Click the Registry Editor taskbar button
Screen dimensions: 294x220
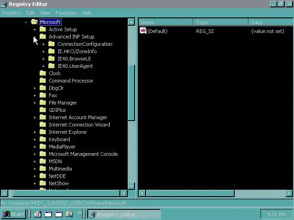click(124, 214)
